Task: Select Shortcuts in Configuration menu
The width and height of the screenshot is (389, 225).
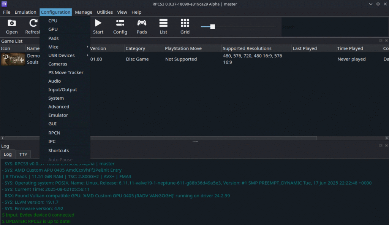Action: point(65,150)
